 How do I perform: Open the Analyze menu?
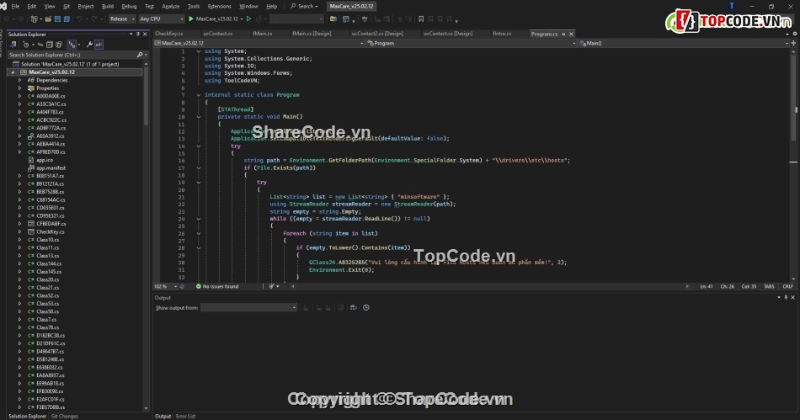point(171,6)
